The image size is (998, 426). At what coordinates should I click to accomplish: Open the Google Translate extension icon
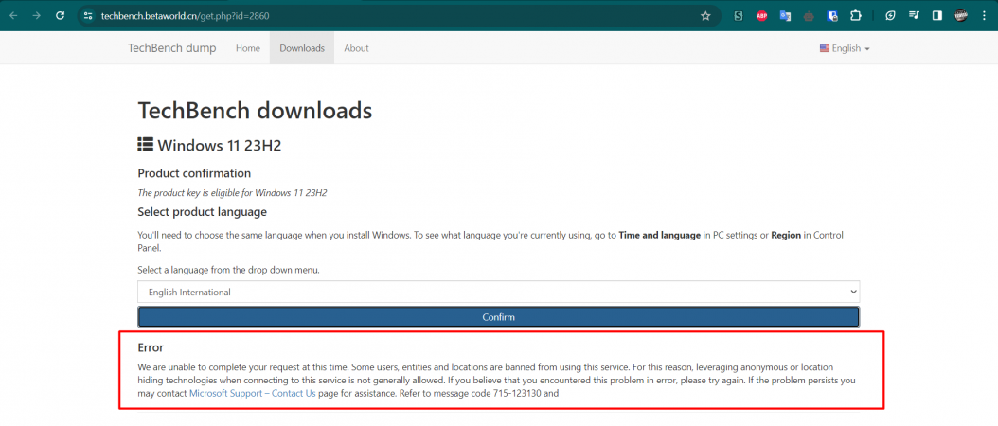785,16
